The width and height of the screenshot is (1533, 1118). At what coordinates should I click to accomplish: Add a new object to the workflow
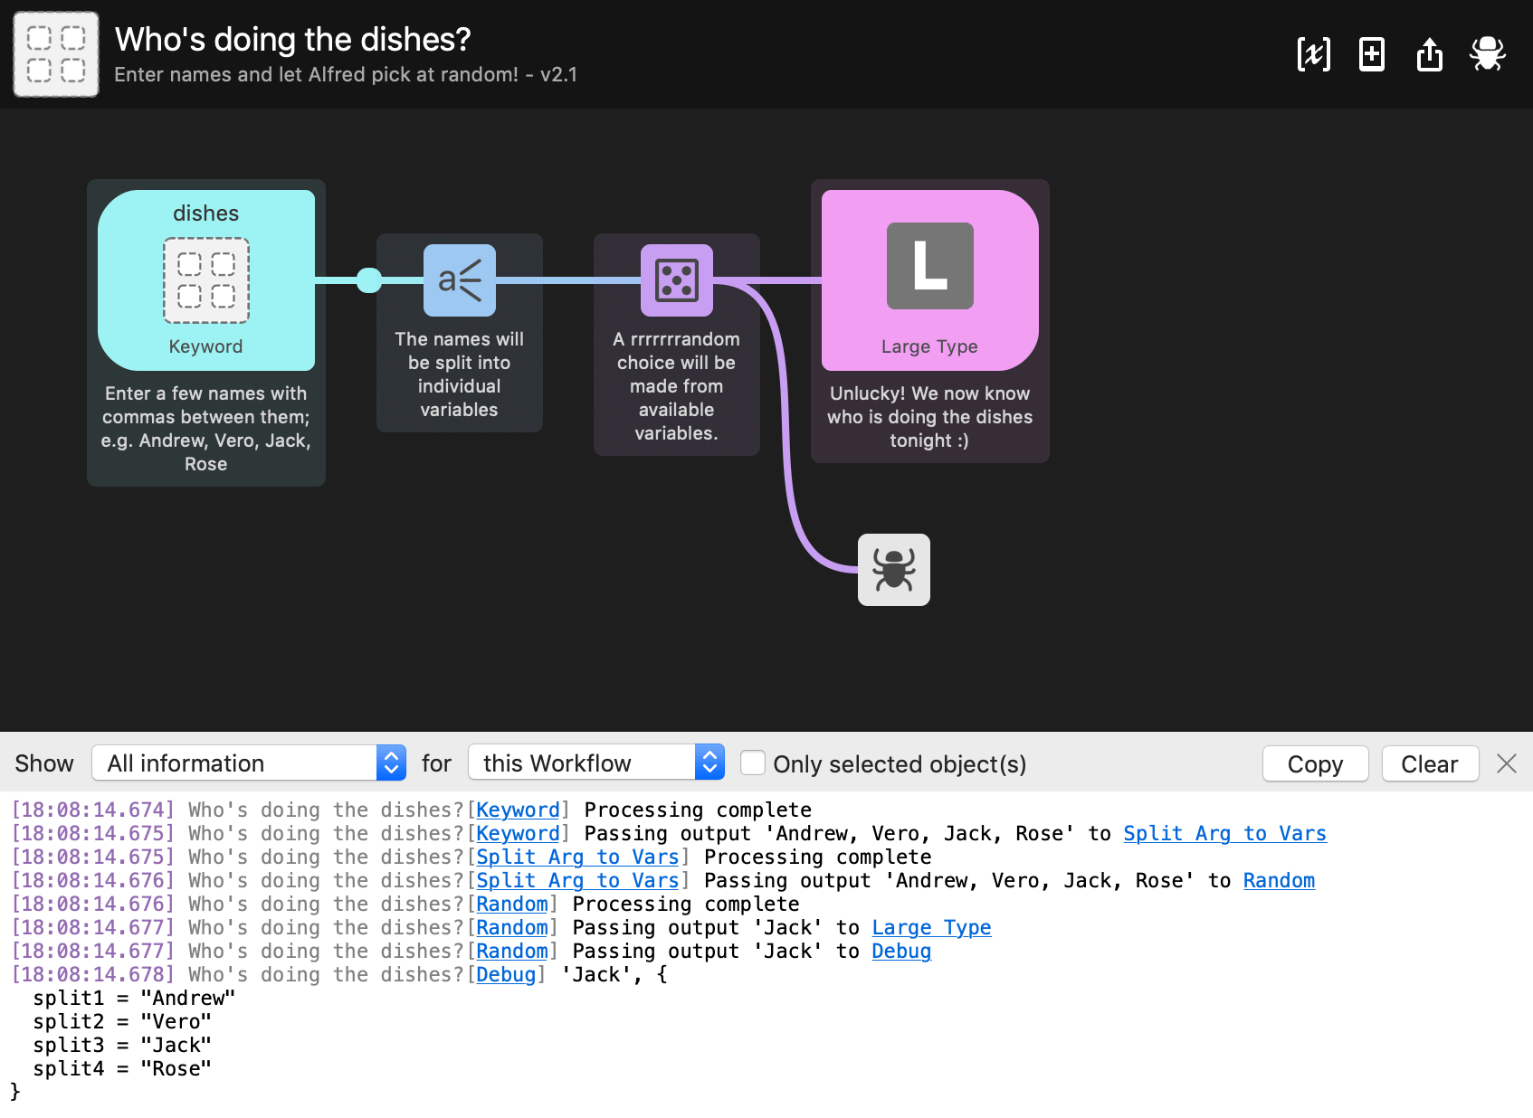pyautogui.click(x=1371, y=54)
